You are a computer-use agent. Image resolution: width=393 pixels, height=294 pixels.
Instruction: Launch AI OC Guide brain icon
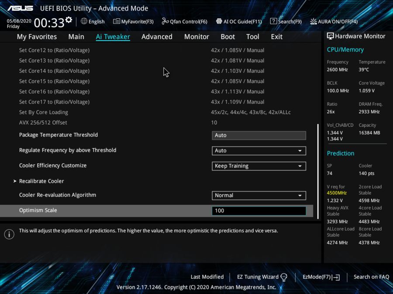click(x=219, y=21)
